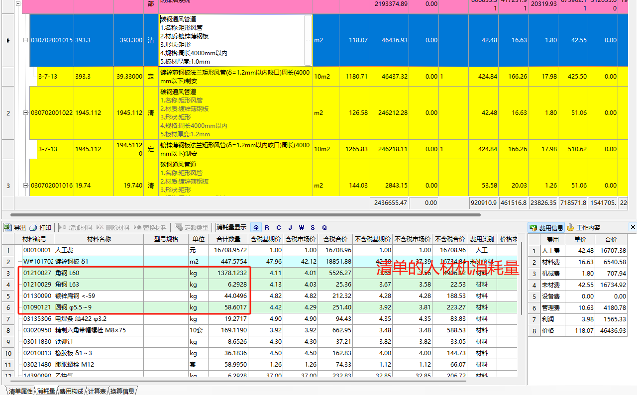
Task: Click materials table horizontal scrollbar
Action: click(x=239, y=381)
